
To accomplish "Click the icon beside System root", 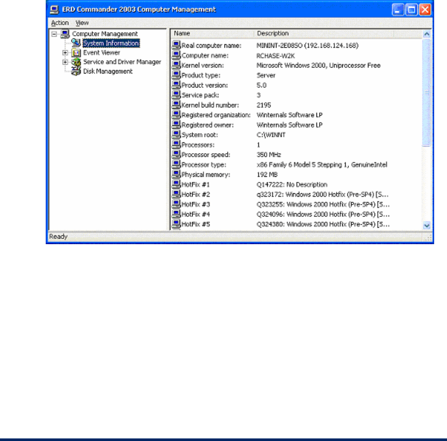I will click(176, 134).
